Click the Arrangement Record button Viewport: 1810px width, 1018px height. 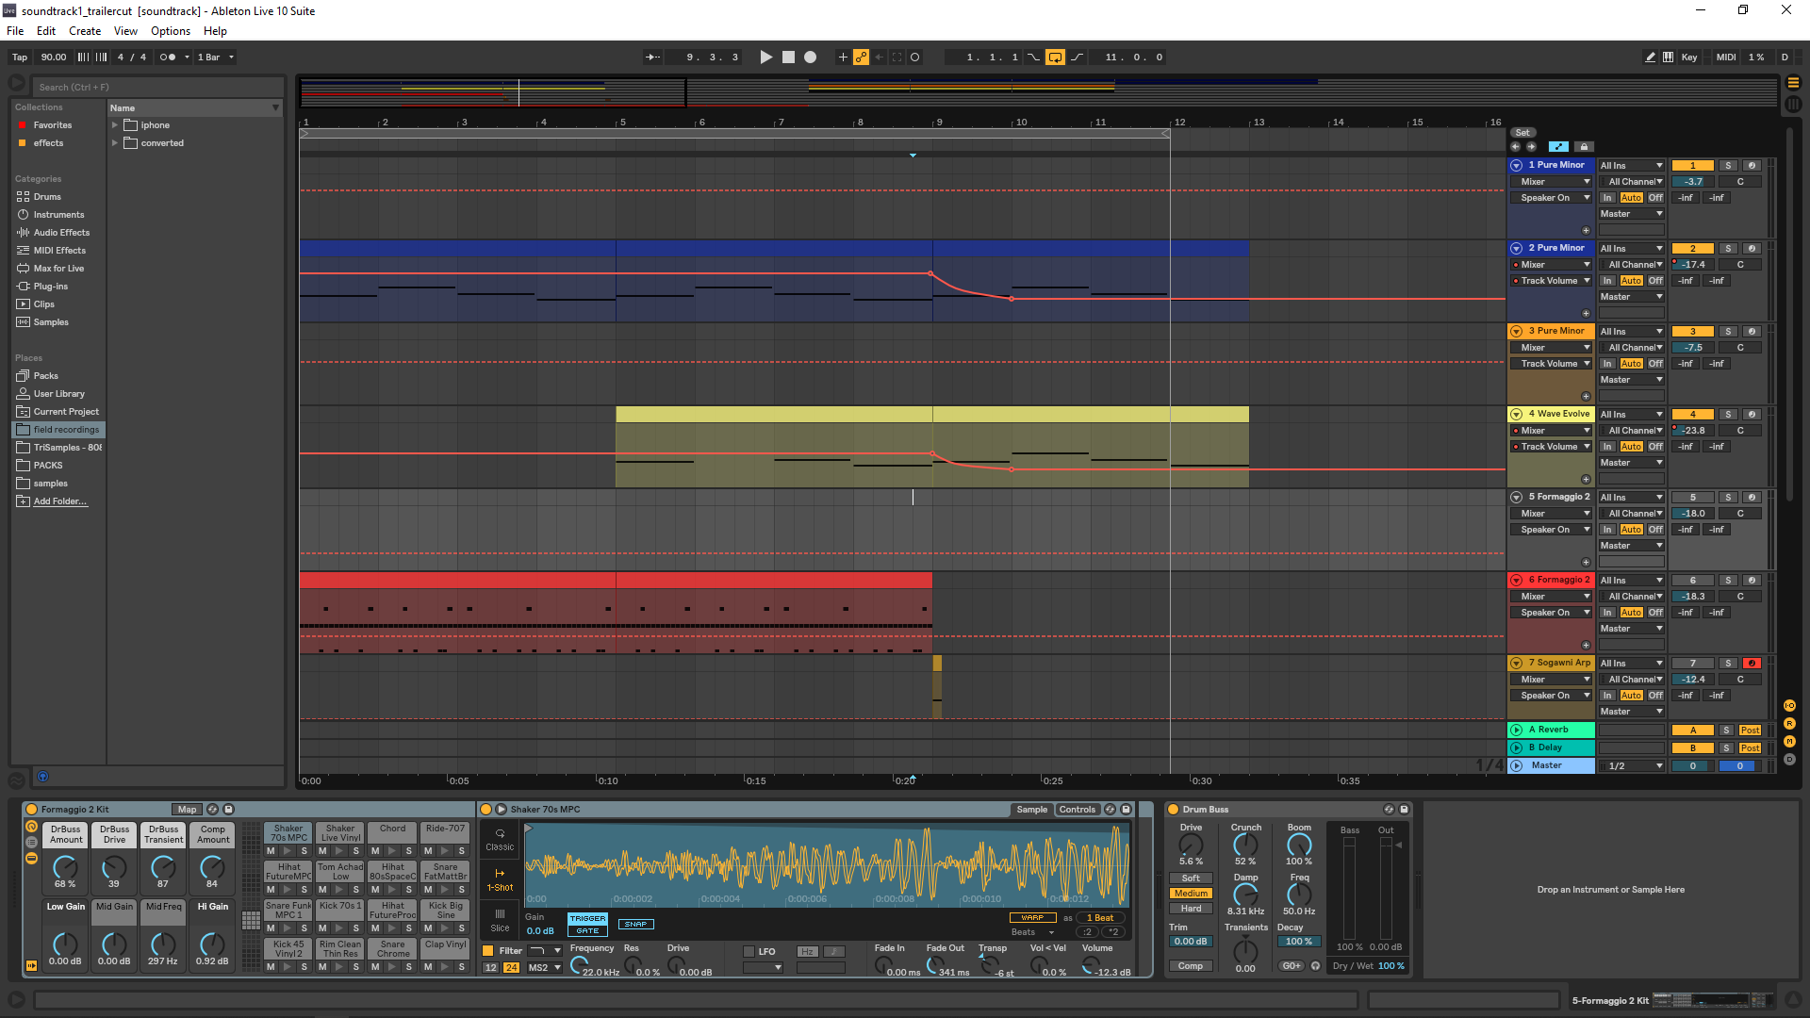click(810, 57)
